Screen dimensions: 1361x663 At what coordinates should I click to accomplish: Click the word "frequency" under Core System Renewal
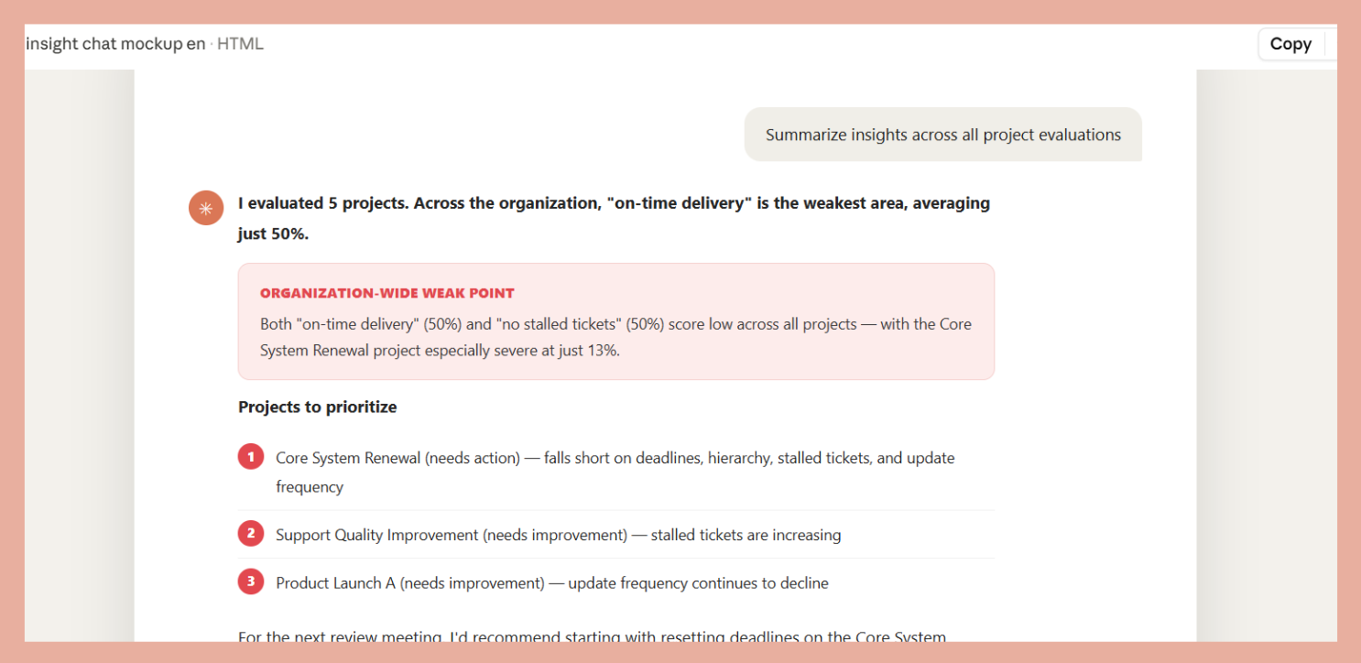click(310, 487)
